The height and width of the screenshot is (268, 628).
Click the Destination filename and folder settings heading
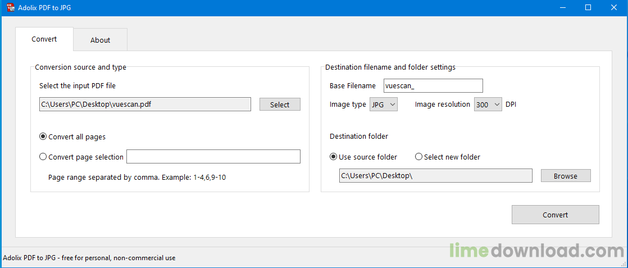coord(390,67)
